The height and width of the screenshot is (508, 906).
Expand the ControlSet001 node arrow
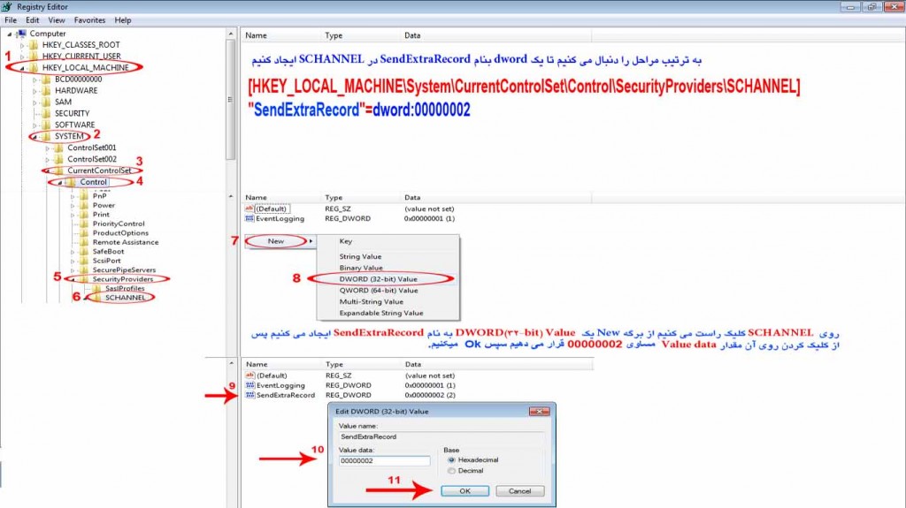tap(48, 148)
